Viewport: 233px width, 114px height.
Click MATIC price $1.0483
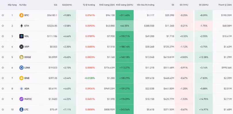pyautogui.click(x=53, y=99)
